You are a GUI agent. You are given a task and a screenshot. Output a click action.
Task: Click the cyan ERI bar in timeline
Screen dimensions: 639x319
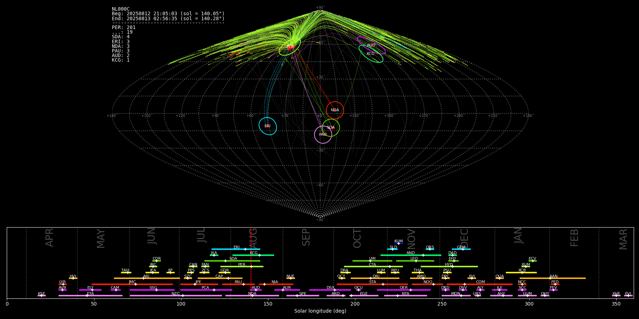(x=236, y=249)
